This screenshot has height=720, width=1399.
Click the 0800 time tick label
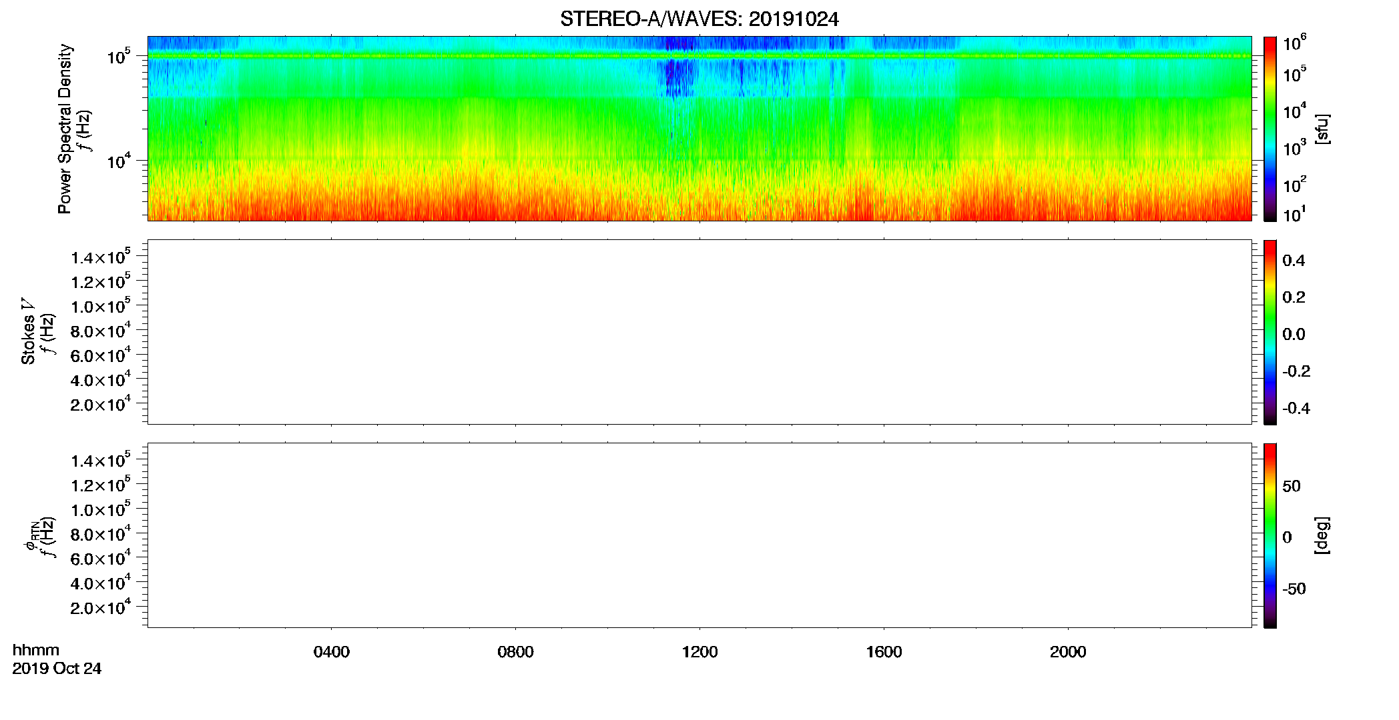pyautogui.click(x=515, y=652)
